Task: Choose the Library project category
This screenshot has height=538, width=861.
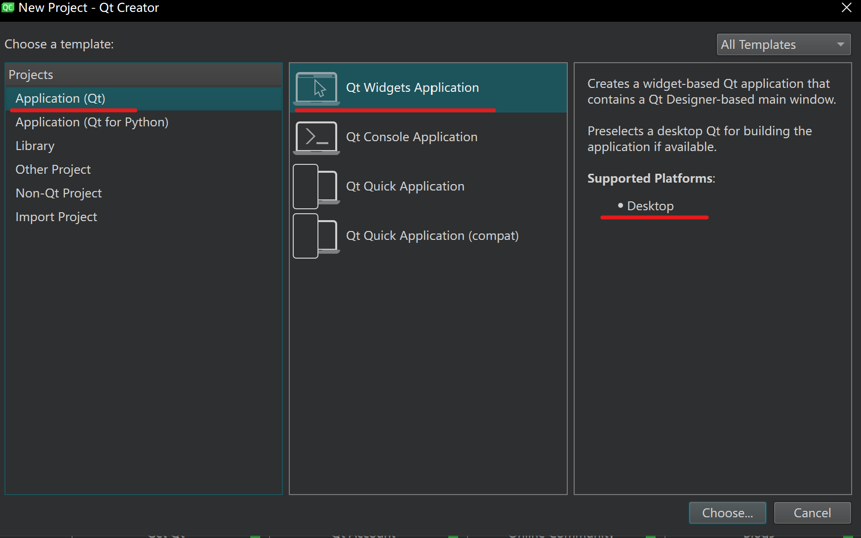Action: pos(35,146)
